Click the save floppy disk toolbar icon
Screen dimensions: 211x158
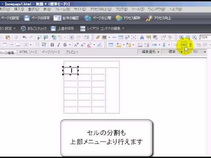pos(7,37)
